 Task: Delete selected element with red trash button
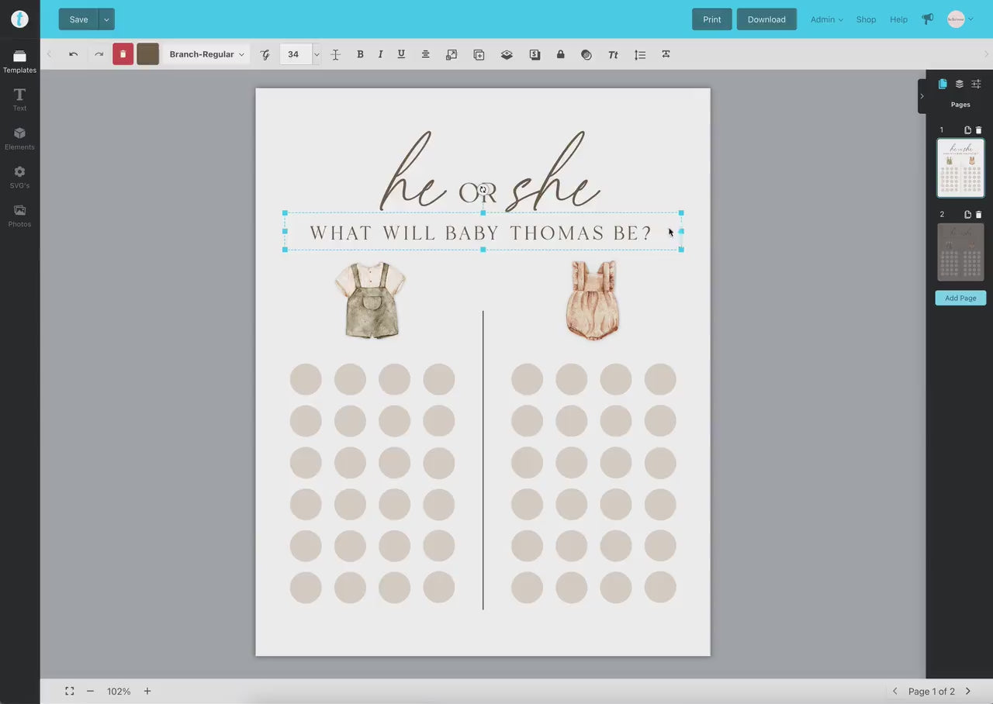[123, 54]
